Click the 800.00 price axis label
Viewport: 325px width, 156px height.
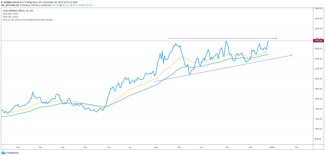click(x=319, y=139)
